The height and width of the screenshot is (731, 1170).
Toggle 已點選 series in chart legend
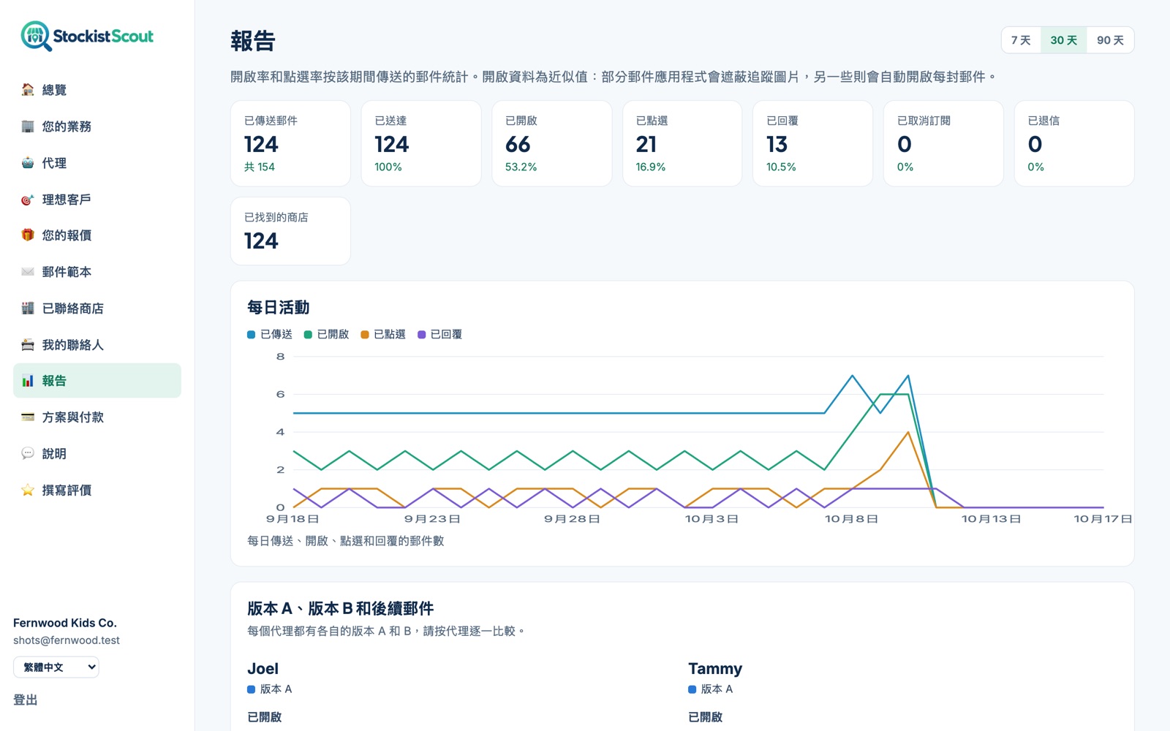(383, 334)
